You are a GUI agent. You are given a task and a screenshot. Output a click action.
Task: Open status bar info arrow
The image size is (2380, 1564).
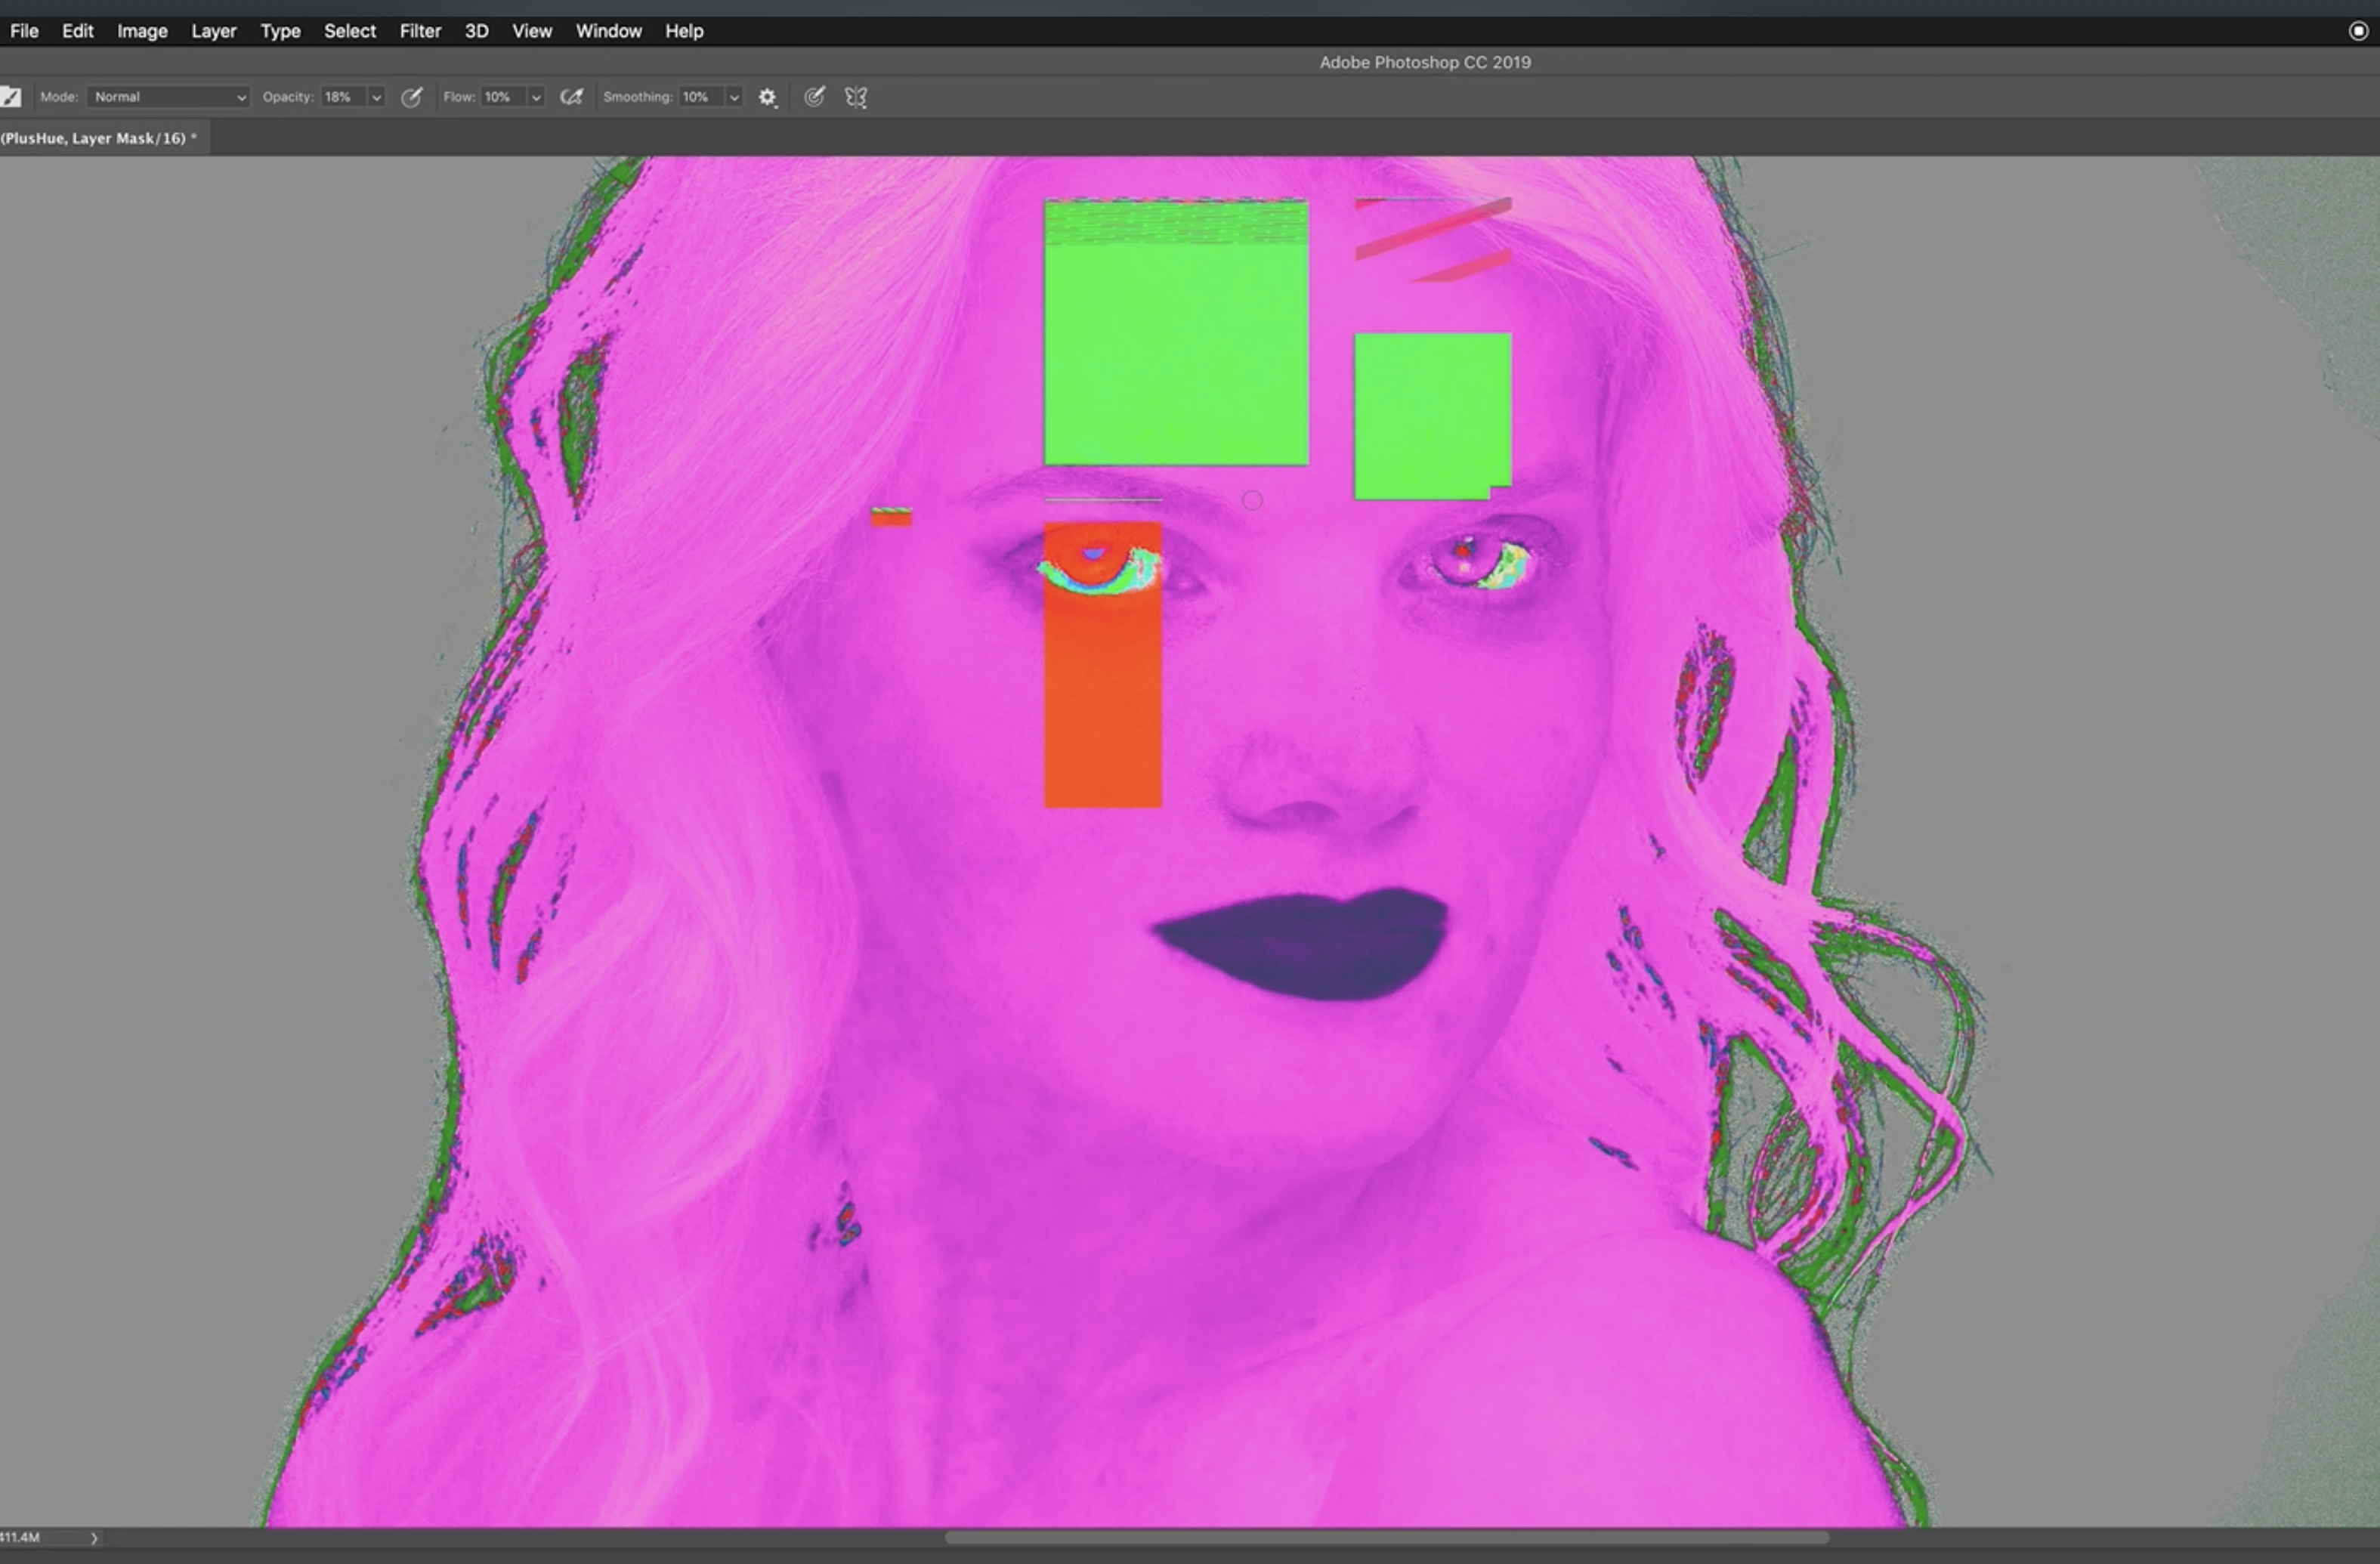point(94,1538)
